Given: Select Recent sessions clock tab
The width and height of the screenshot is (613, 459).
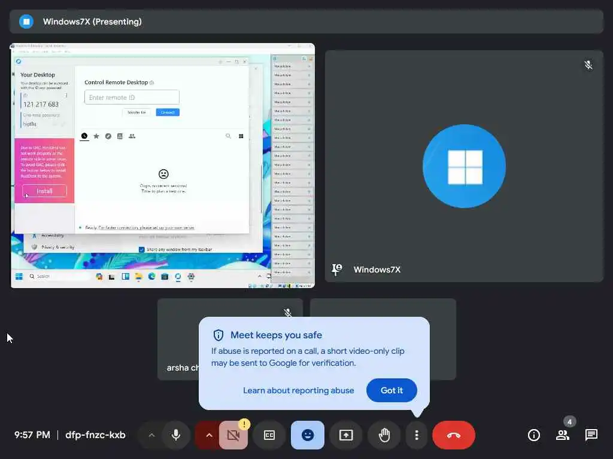Looking at the screenshot, I should [x=84, y=136].
